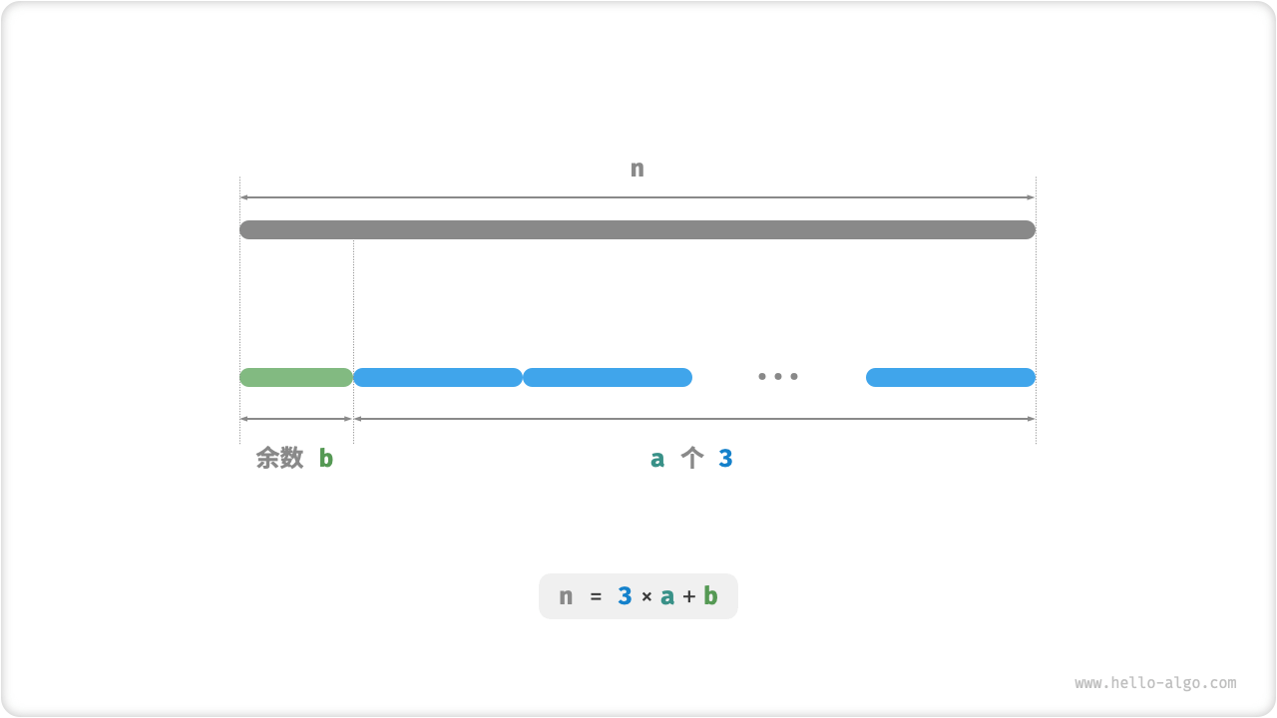The height and width of the screenshot is (718, 1277).
Task: Click the teal "a" in the formula box
Action: click(x=667, y=596)
